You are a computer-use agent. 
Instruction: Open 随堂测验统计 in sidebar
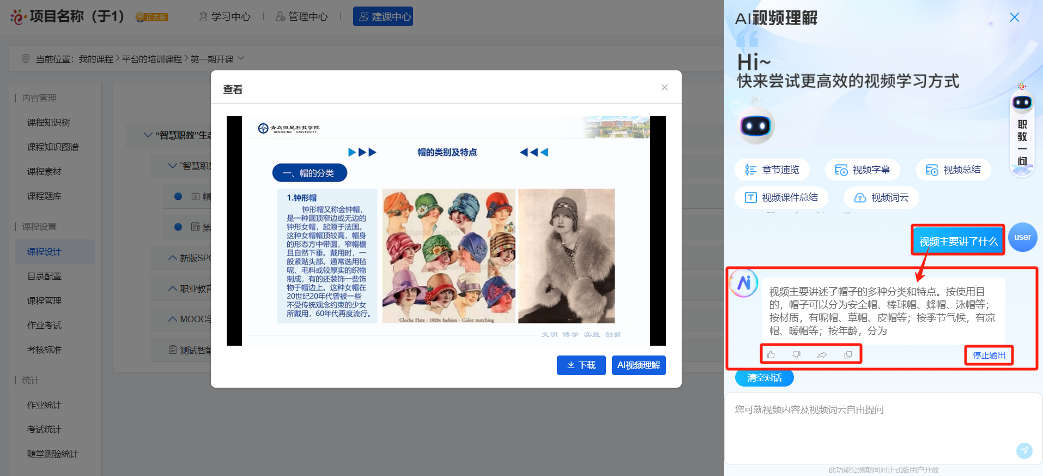[x=53, y=454]
